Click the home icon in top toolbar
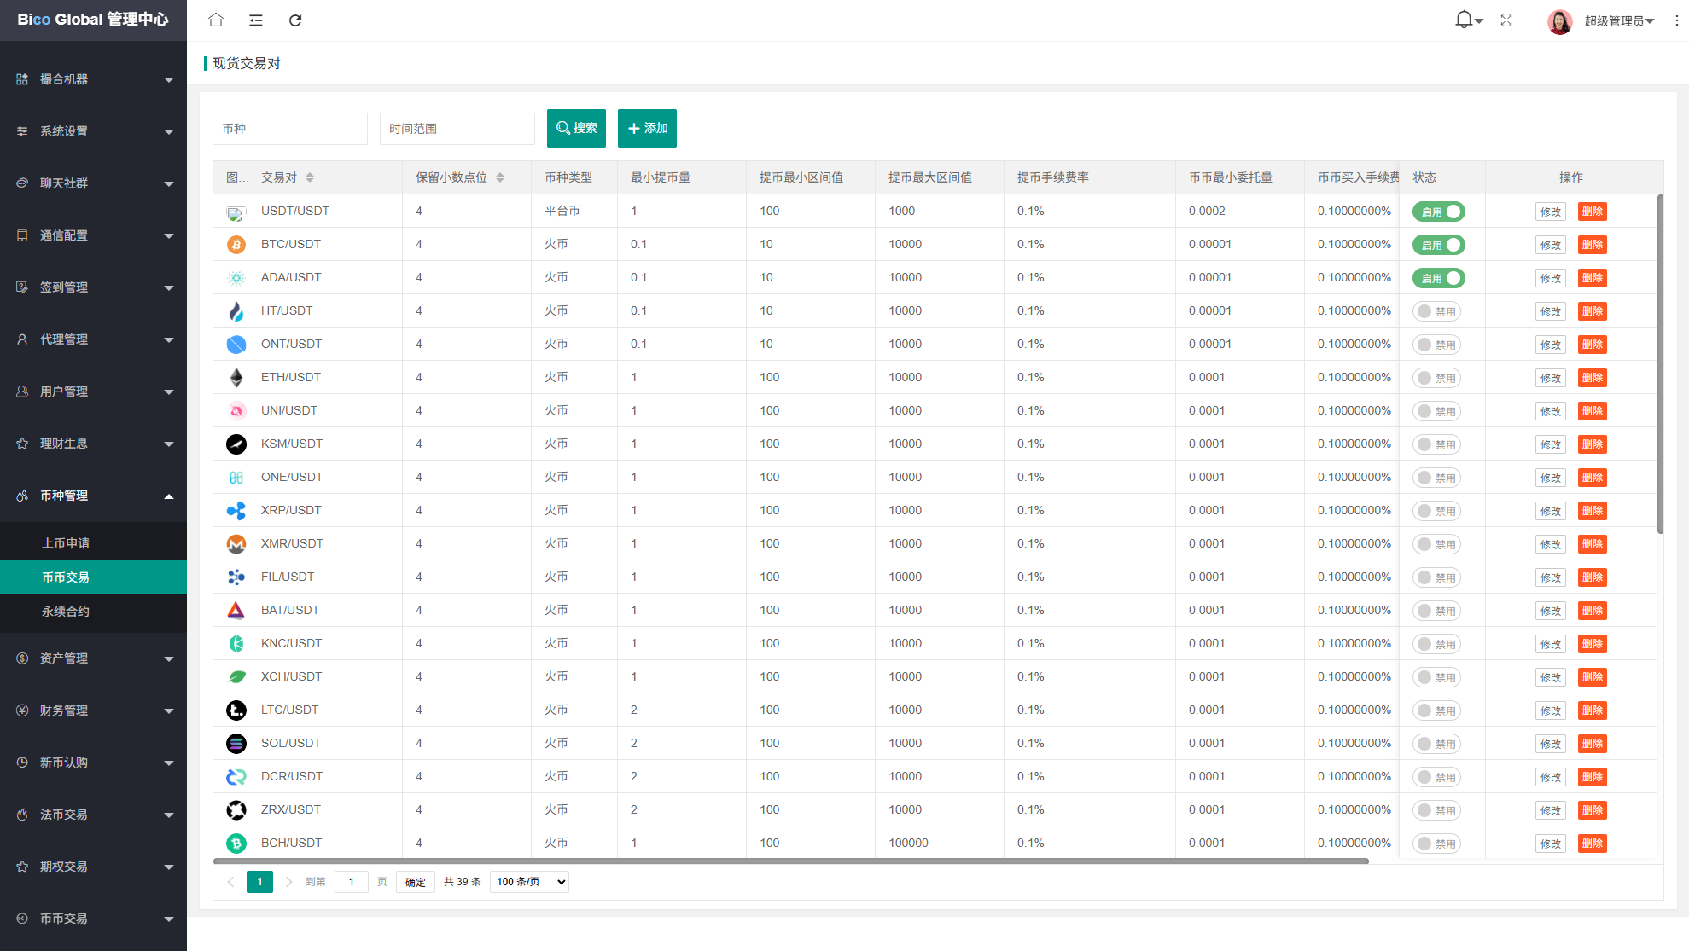This screenshot has width=1689, height=951. 216,20
